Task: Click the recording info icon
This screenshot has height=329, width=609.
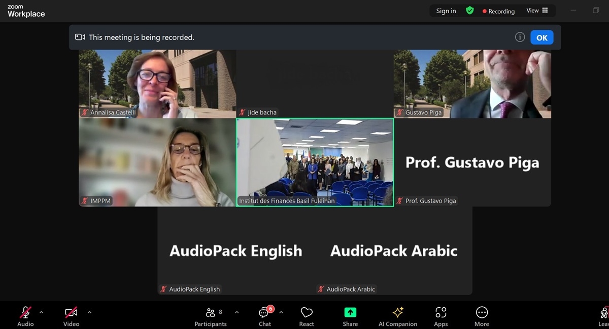Action: click(520, 37)
